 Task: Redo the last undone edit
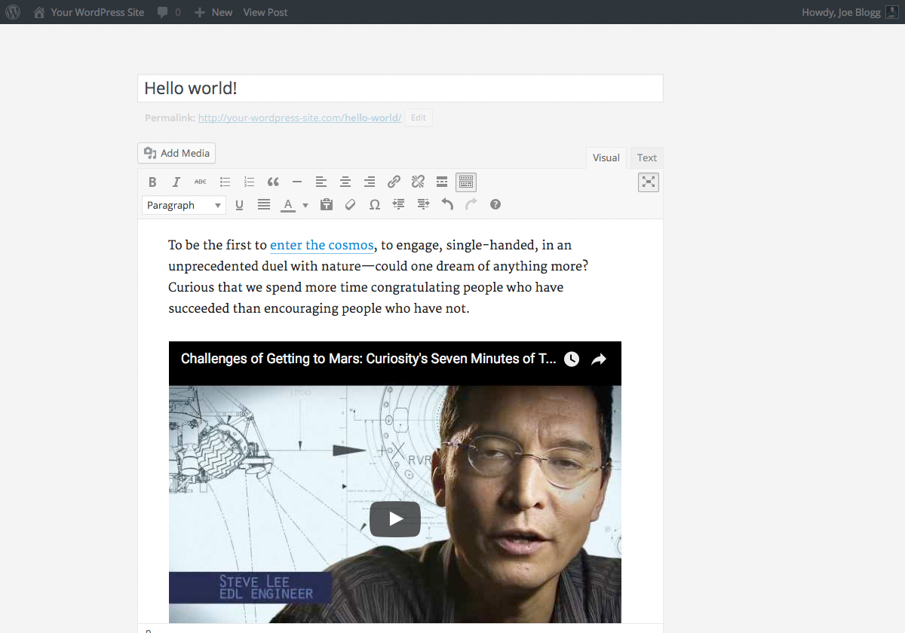click(x=471, y=204)
